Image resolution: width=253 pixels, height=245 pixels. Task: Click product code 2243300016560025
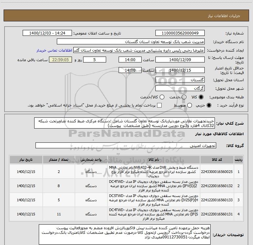(217, 172)
